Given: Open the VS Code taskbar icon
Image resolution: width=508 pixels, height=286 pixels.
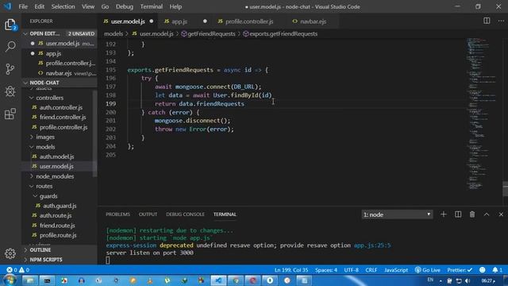Looking at the screenshot, I should click(x=219, y=280).
